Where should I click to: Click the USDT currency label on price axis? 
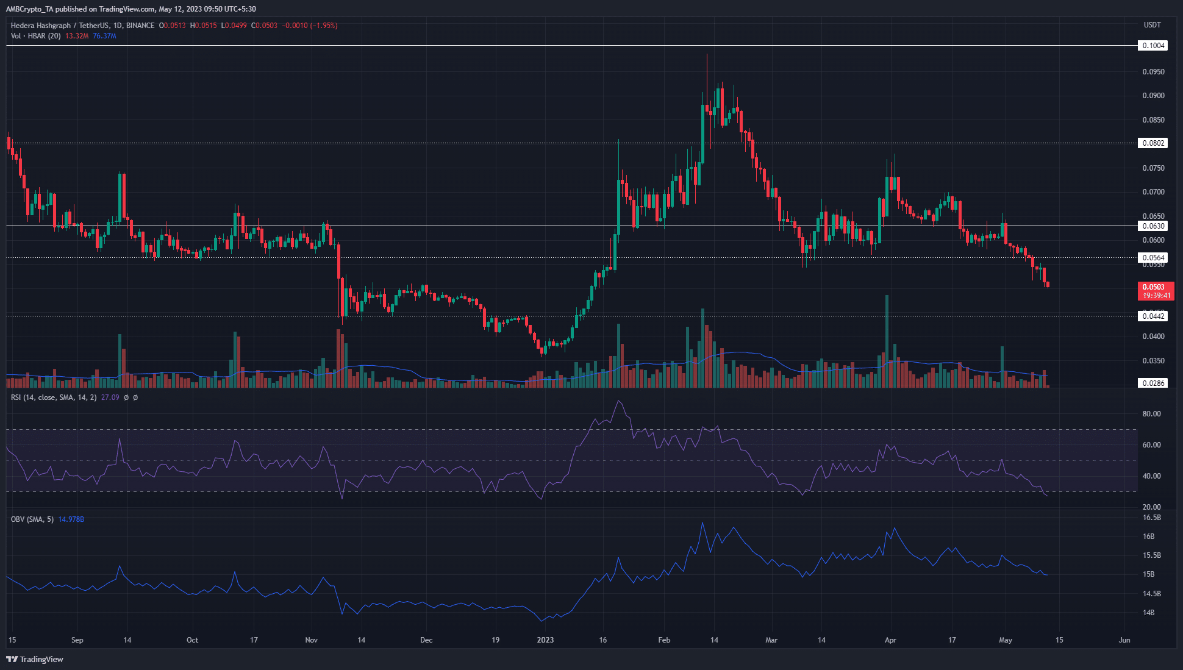coord(1152,25)
